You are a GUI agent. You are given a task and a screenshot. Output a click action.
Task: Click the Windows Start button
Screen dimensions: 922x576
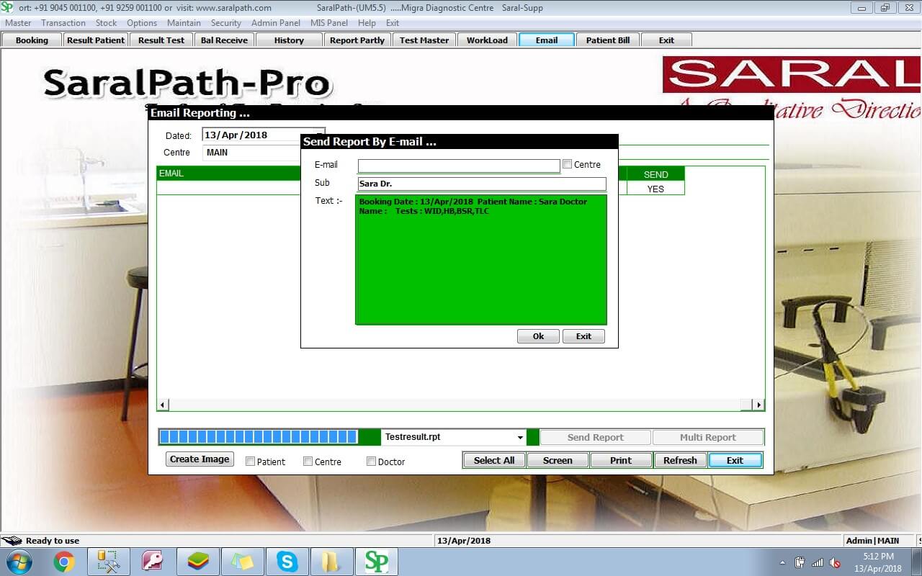19,562
